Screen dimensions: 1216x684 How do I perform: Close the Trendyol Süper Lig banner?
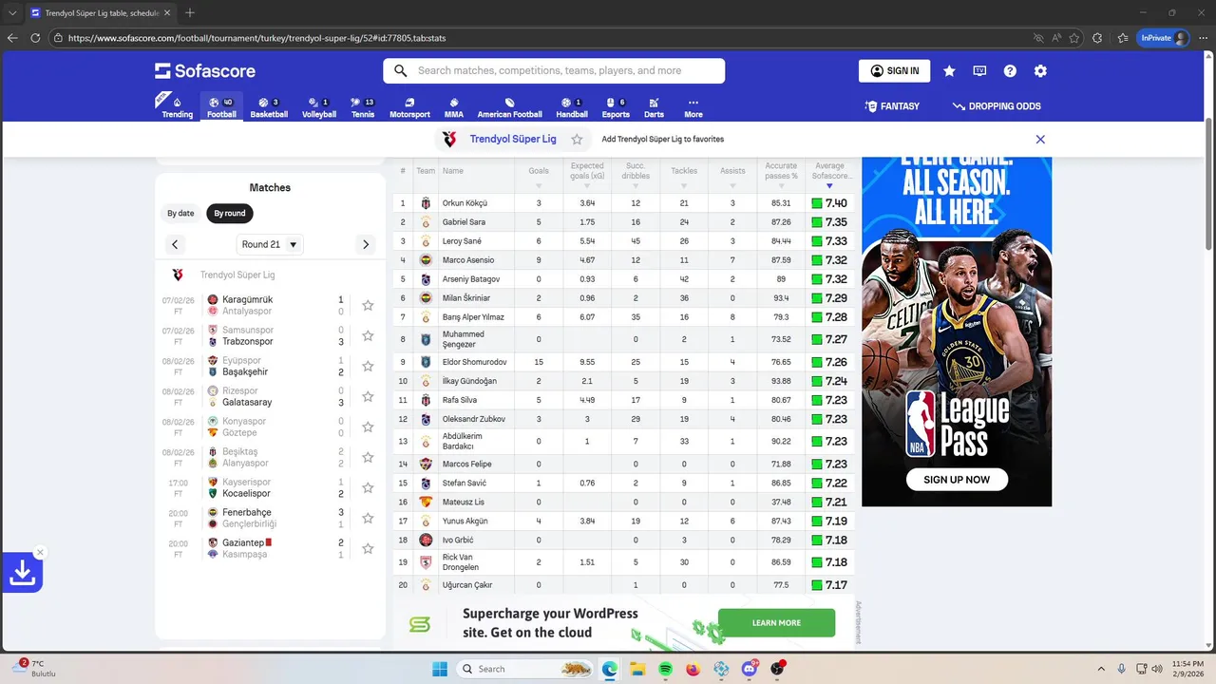pos(1040,140)
